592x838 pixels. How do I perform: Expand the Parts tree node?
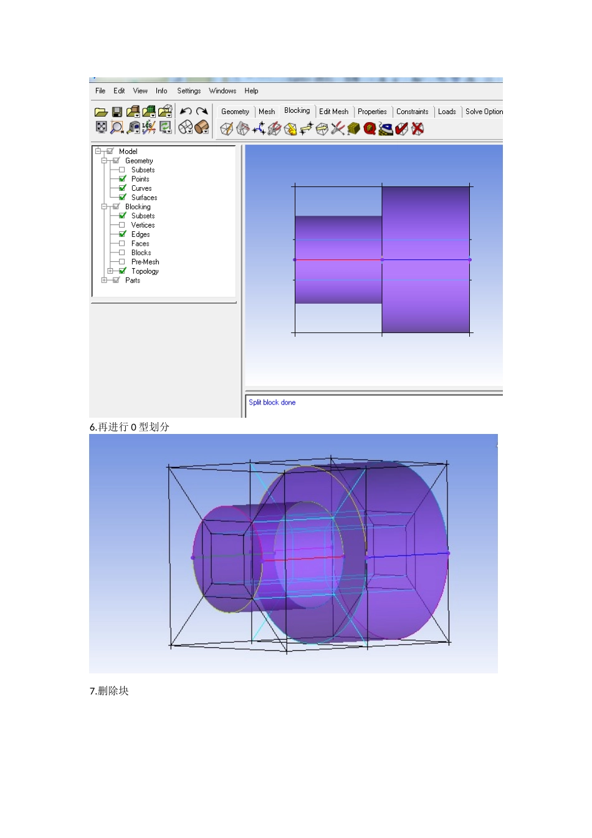click(104, 281)
